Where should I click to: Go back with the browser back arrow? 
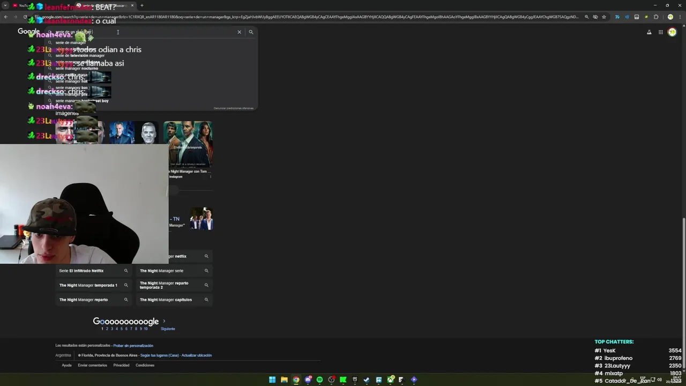point(6,17)
